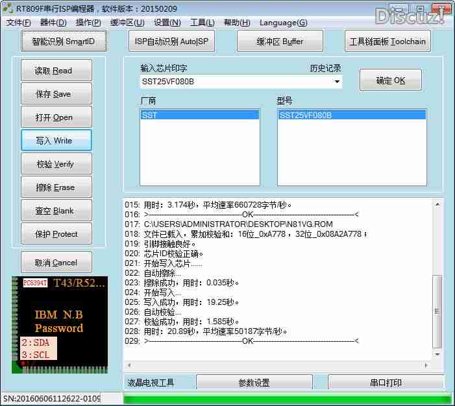Click log line 020 芯片ID校验正确

click(x=164, y=254)
